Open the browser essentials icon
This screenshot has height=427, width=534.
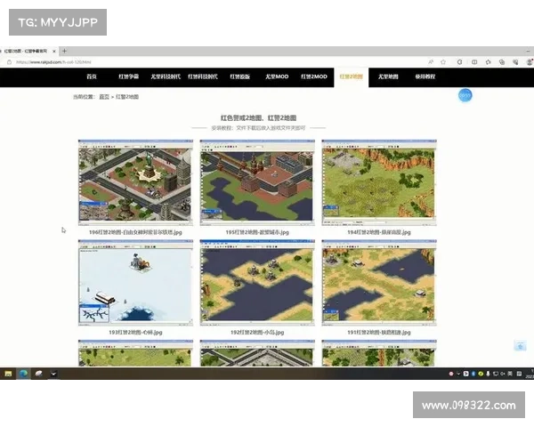[x=515, y=62]
